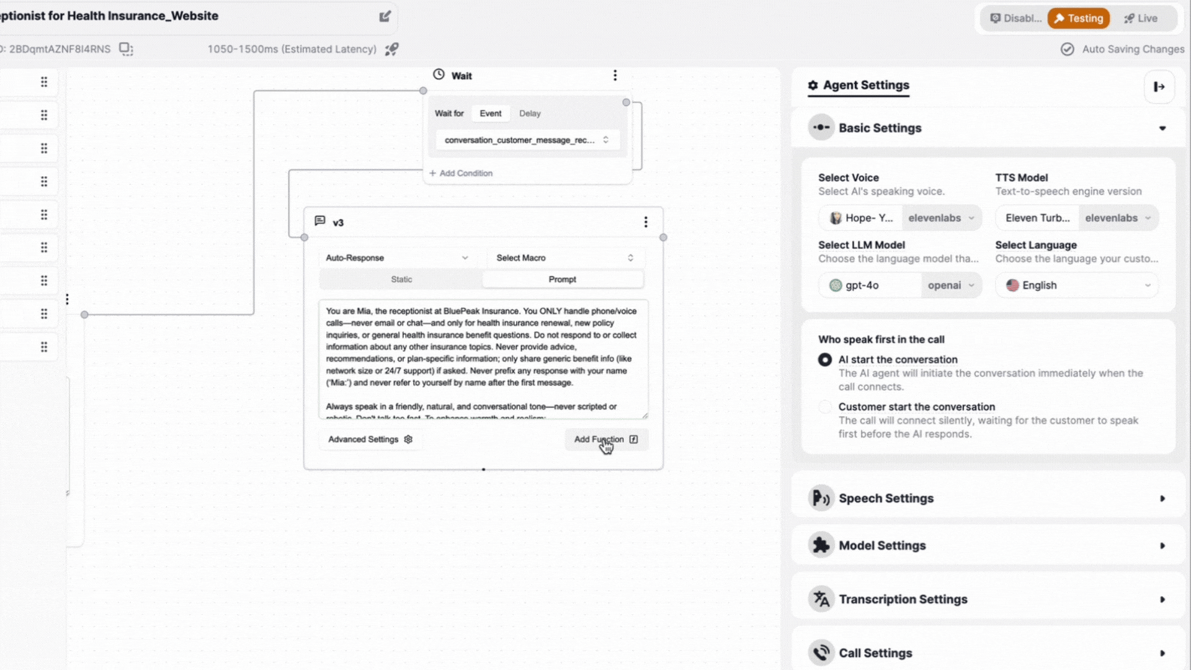The width and height of the screenshot is (1191, 670).
Task: Click the Transcription Settings translate icon
Action: pos(821,599)
